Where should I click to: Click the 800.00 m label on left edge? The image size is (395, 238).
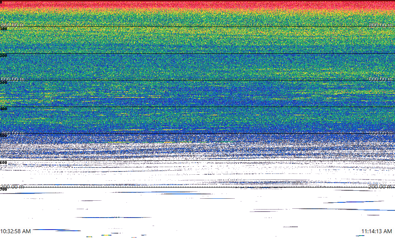tap(12, 24)
